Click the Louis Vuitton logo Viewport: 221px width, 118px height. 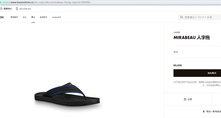[2, 17]
